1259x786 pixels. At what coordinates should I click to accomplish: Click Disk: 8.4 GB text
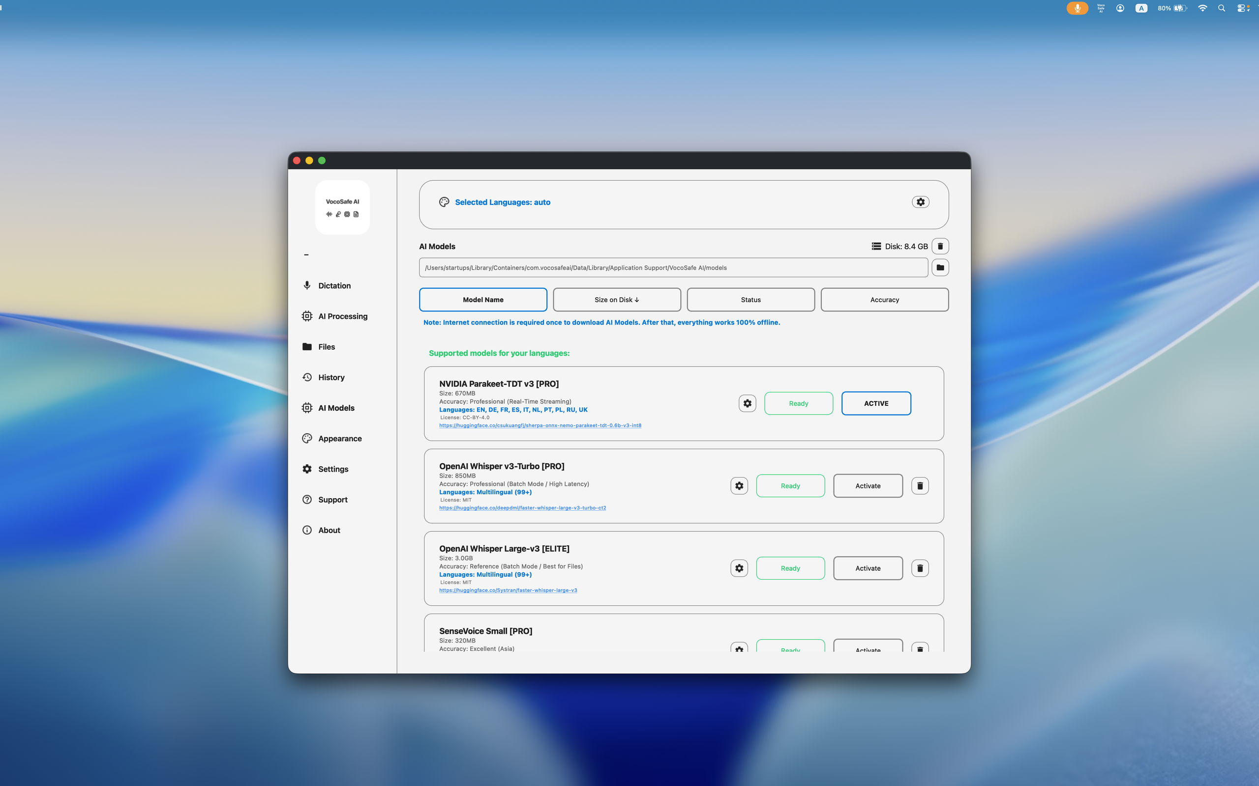906,247
